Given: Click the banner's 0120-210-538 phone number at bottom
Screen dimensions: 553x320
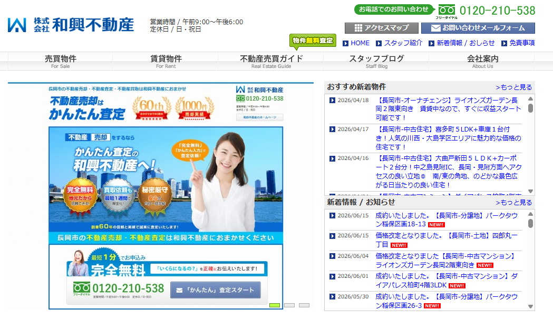Looking at the screenshot, I should pos(128,288).
